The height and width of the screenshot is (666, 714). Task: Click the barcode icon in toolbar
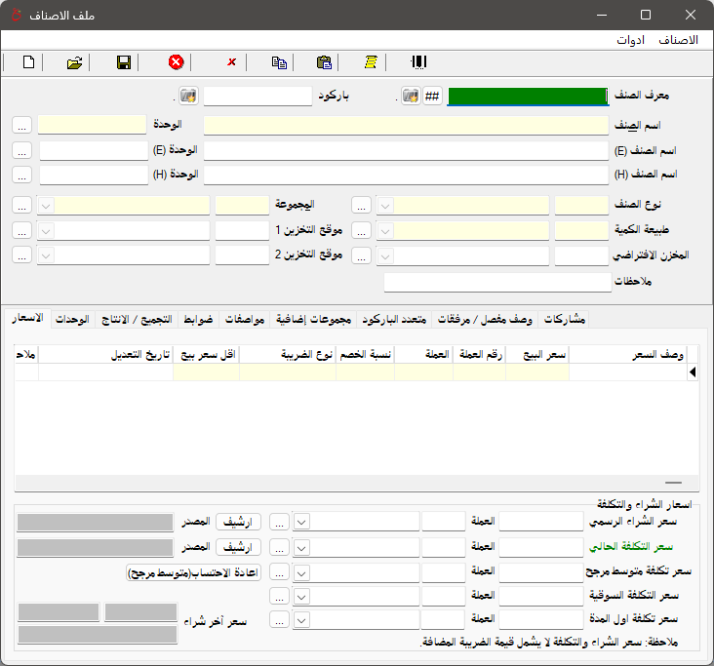418,61
